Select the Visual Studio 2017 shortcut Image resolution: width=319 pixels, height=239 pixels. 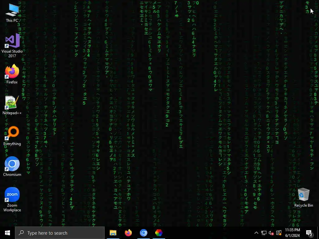pos(12,45)
